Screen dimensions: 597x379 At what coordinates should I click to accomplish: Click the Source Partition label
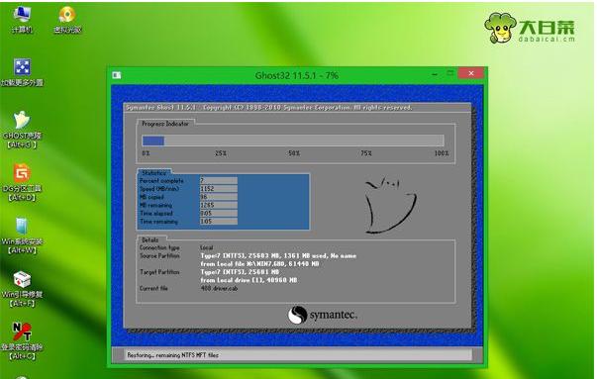[x=159, y=255]
